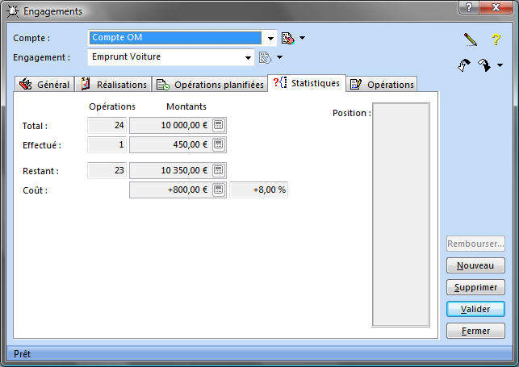The image size is (519, 367).
Task: Switch to the Réalisations tab
Action: tap(115, 85)
